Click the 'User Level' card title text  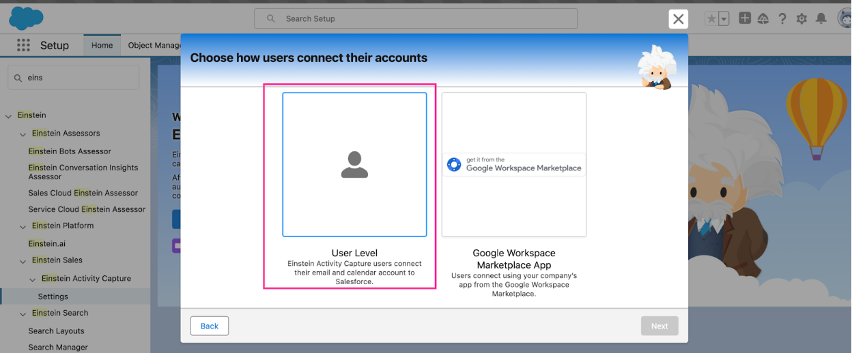click(x=354, y=253)
